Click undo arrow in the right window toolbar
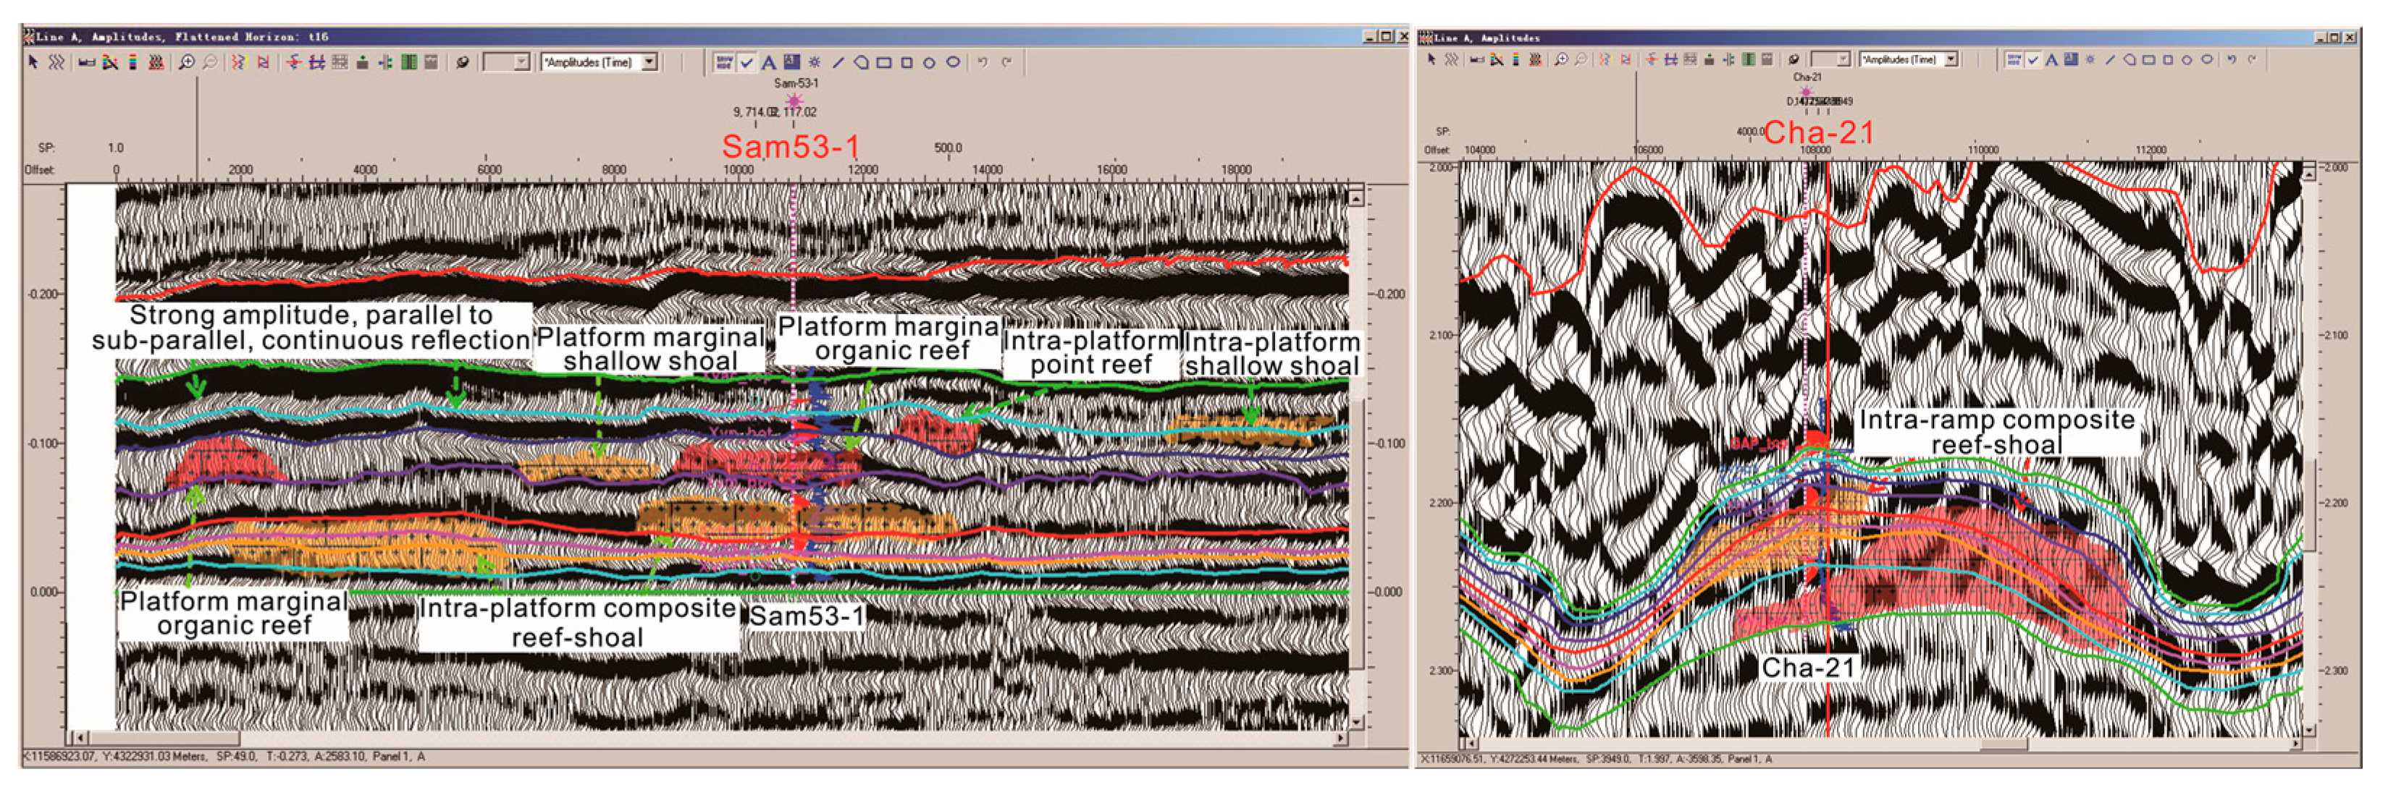Viewport: 2388px width, 790px height. tap(2232, 59)
